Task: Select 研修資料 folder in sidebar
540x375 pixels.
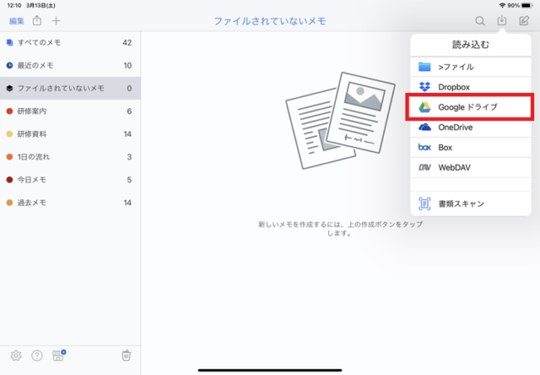Action: 70,134
